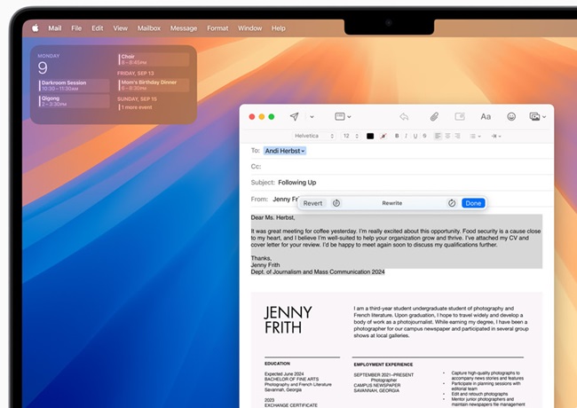Click the black text color swatch
Screen dimensions: 577x408
point(370,136)
